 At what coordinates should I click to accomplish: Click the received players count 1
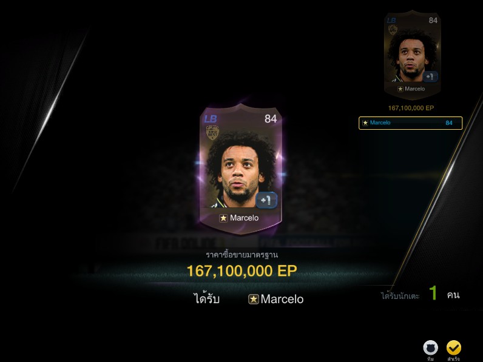point(433,293)
